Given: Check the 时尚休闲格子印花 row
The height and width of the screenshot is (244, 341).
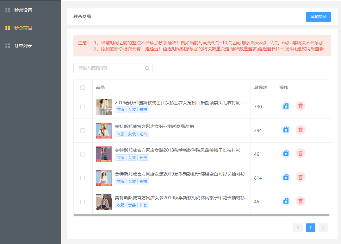Looking at the screenshot, I should pos(83,202).
